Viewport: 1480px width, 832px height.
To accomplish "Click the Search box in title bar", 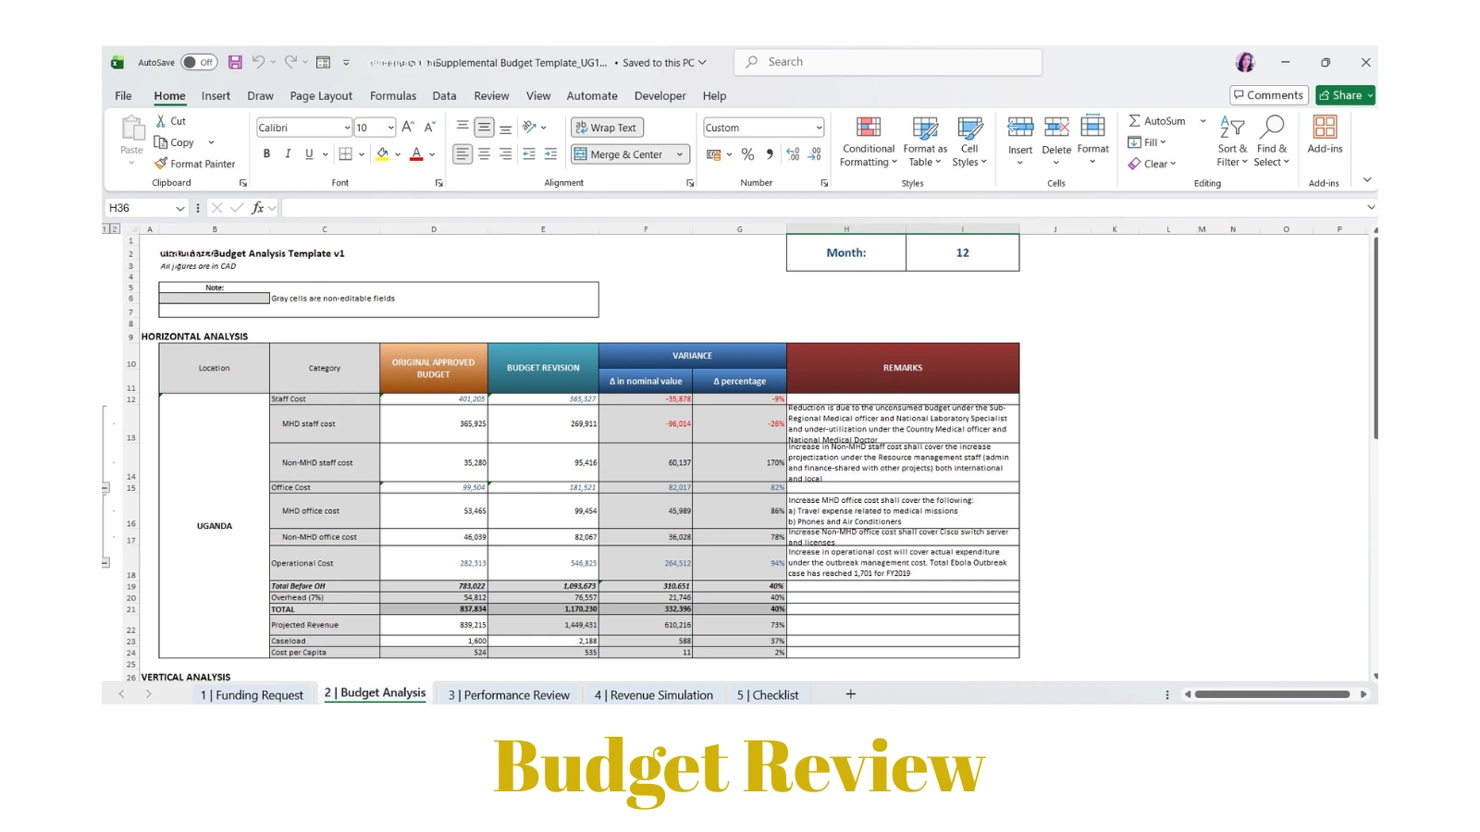I will pyautogui.click(x=888, y=62).
